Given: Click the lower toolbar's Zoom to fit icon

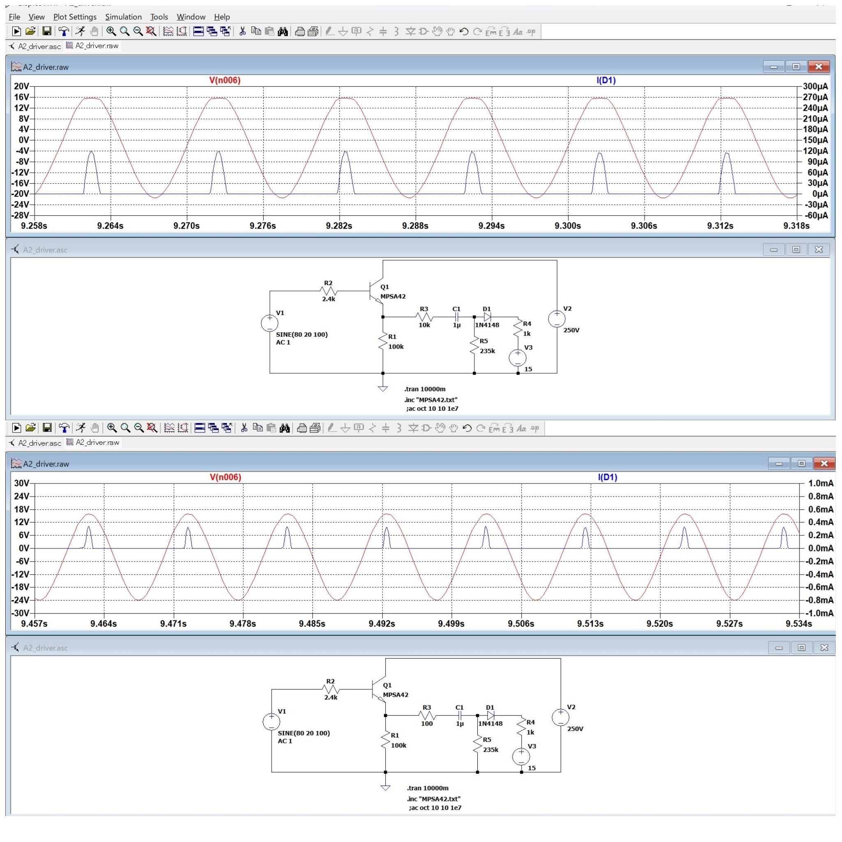Looking at the screenshot, I should pos(152,428).
